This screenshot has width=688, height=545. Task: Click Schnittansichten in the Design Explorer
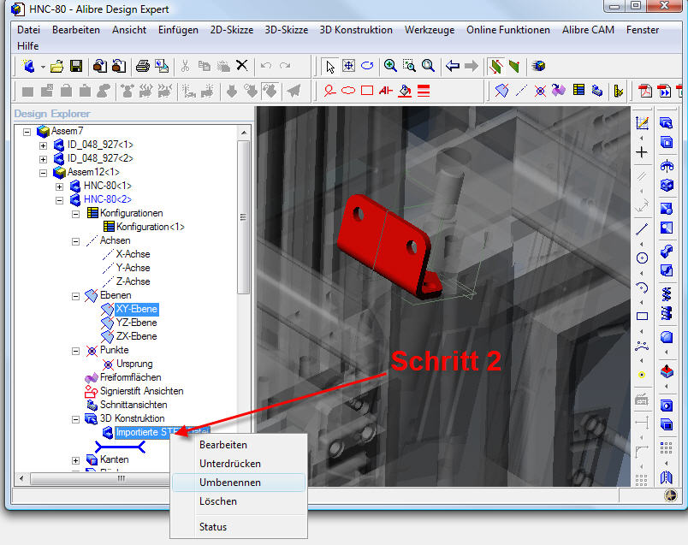pyautogui.click(x=133, y=405)
